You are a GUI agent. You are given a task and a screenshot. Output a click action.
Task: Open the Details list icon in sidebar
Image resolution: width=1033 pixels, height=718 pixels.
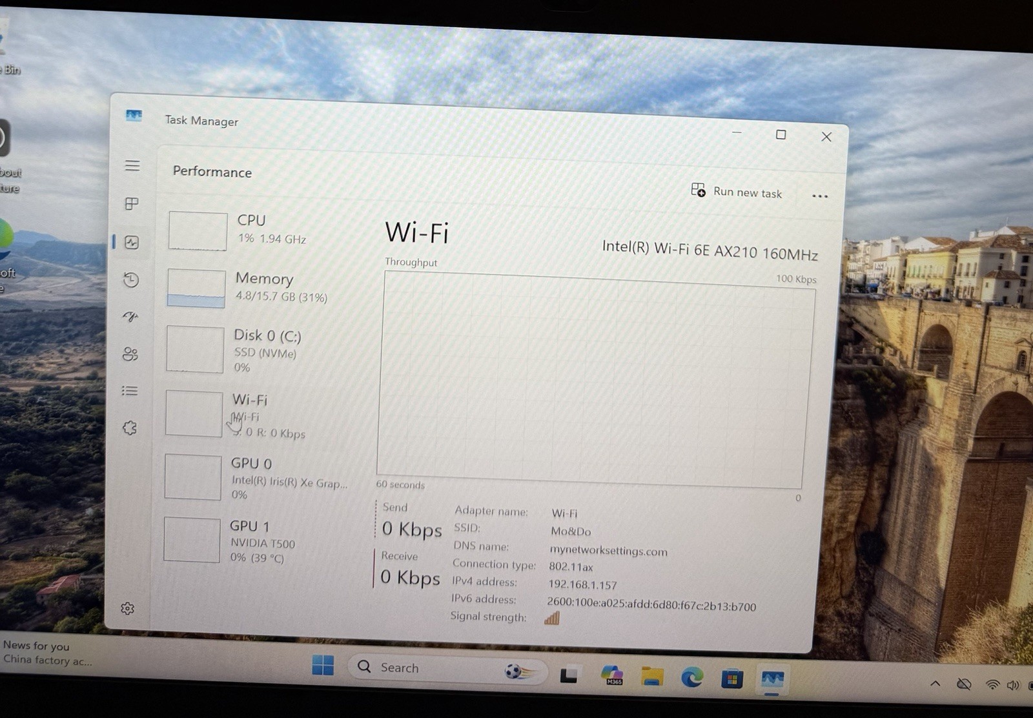point(130,391)
